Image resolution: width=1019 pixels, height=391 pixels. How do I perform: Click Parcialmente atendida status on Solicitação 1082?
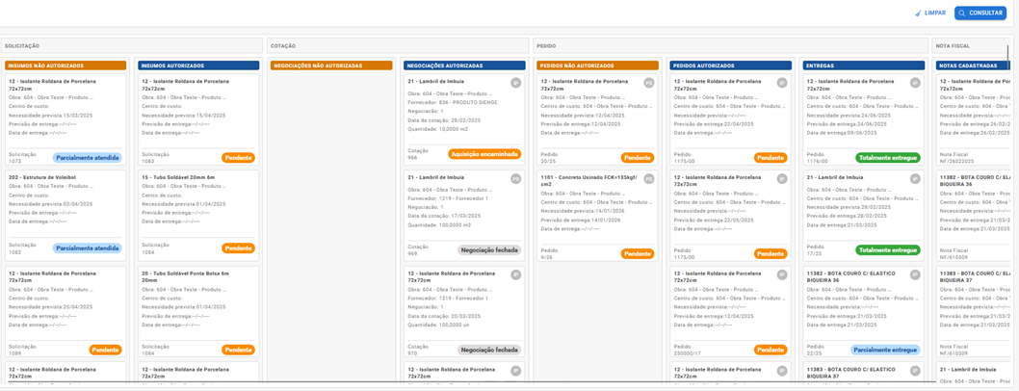click(87, 248)
